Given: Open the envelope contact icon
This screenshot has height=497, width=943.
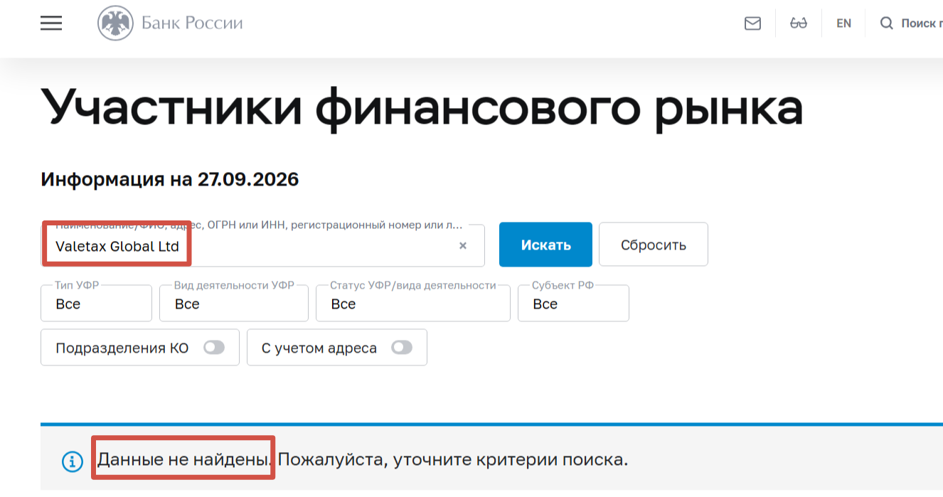Looking at the screenshot, I should click(752, 23).
